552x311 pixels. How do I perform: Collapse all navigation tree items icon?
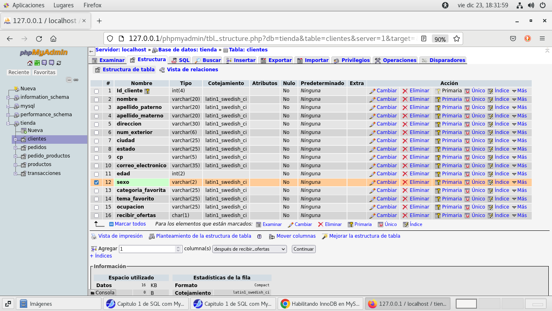coord(69,80)
